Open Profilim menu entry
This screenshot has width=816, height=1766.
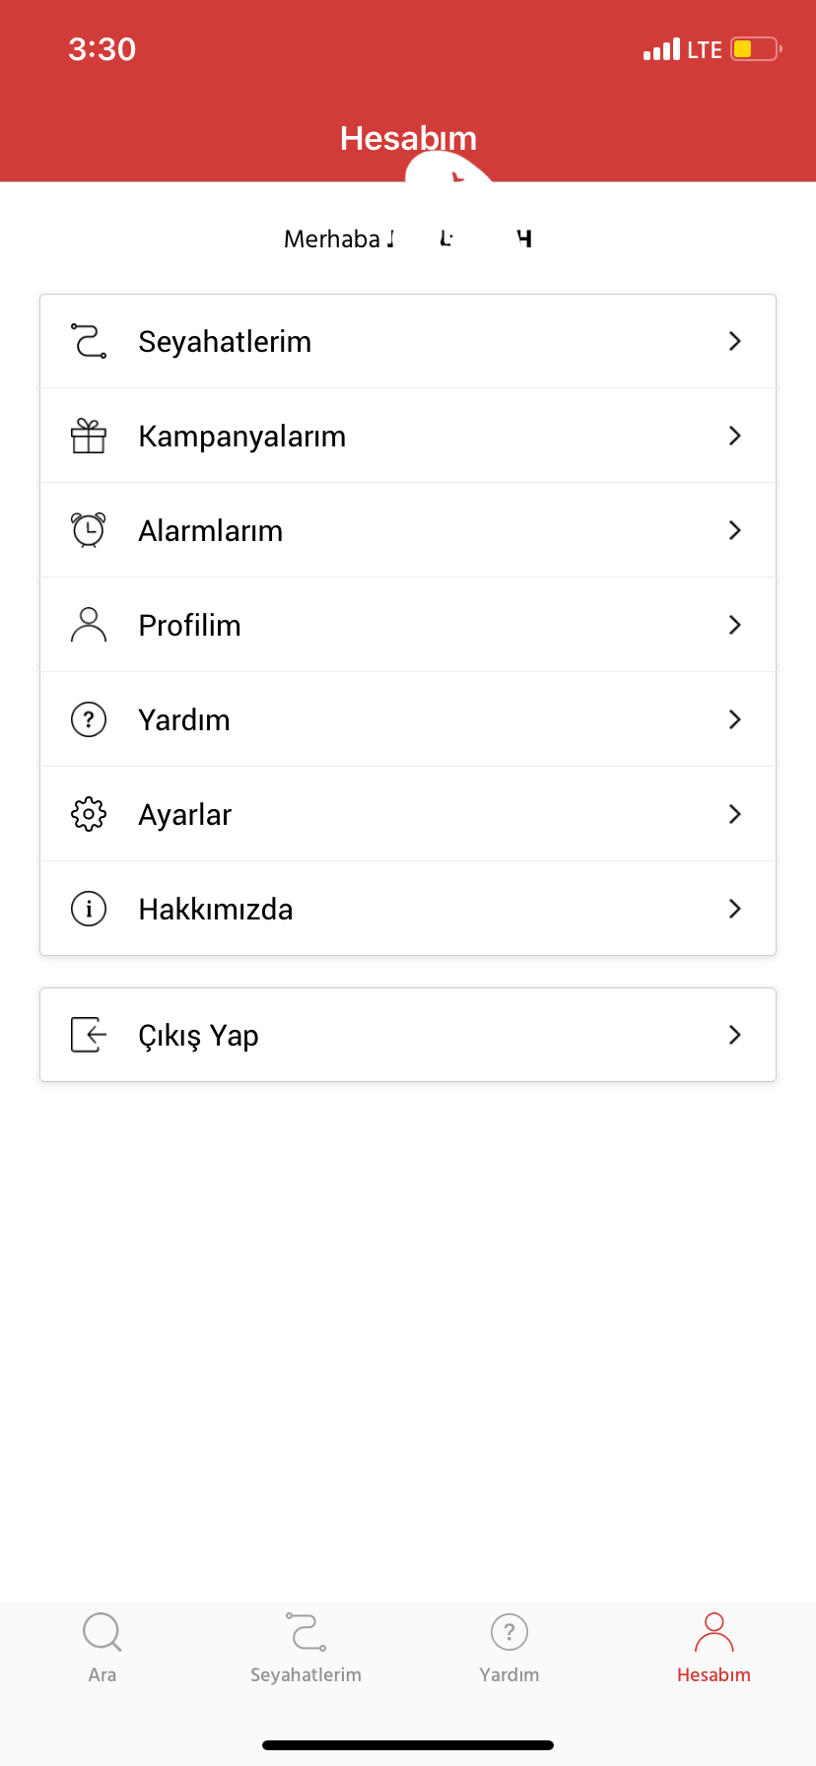[408, 625]
